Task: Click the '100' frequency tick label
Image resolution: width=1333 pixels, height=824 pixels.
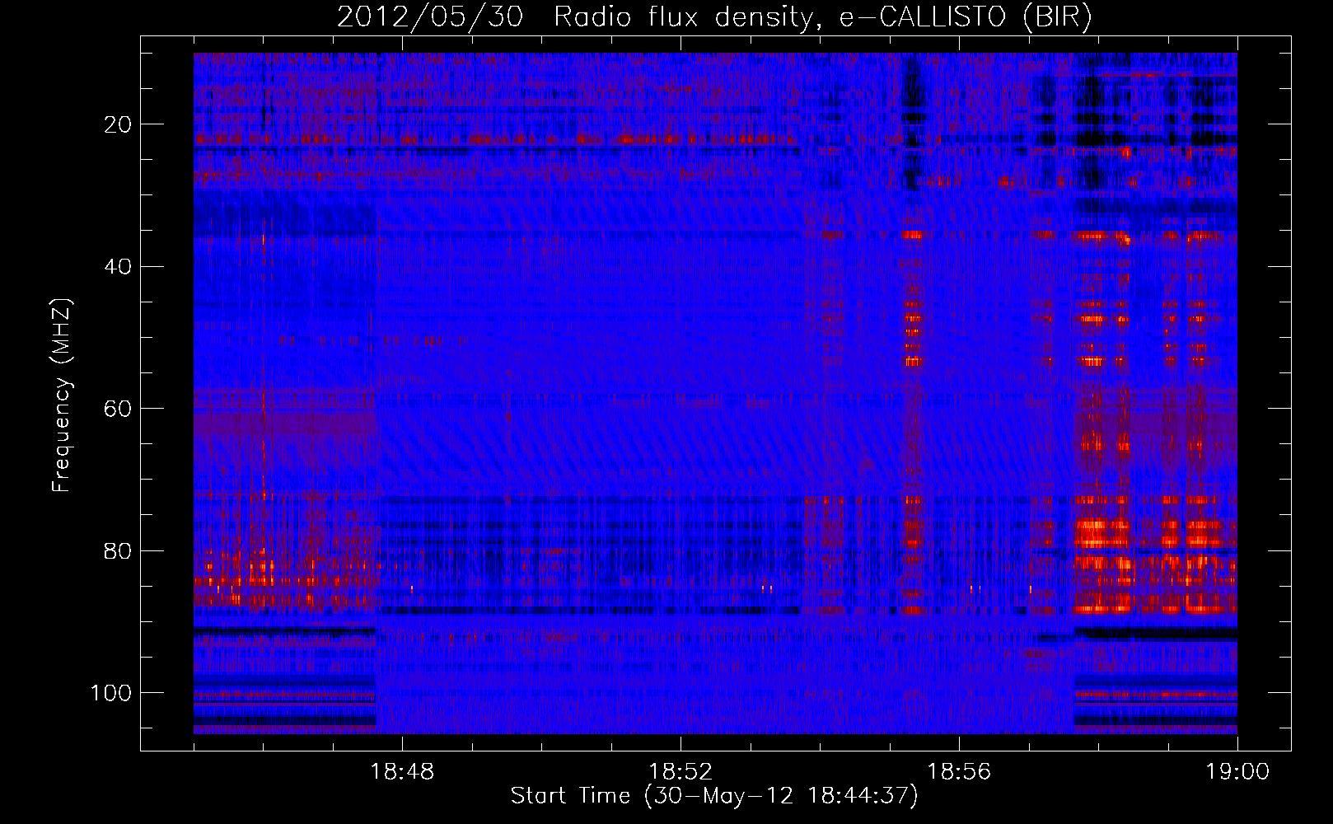Action: tap(111, 693)
